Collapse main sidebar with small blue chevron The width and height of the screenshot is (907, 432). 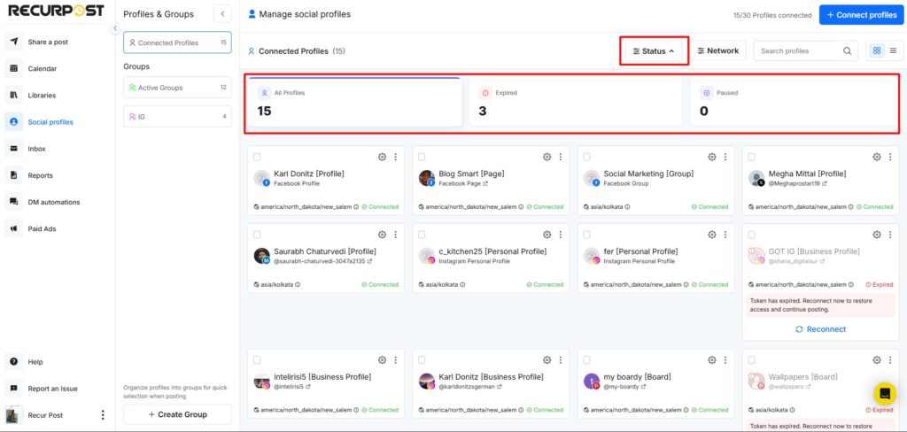(115, 27)
